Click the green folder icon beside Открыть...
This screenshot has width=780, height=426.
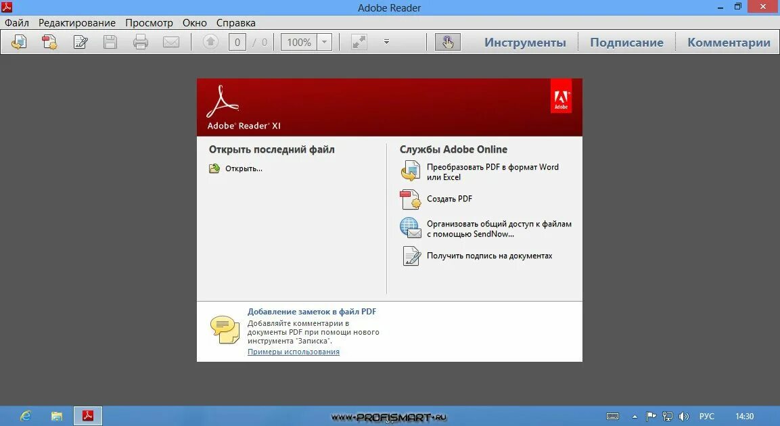click(x=214, y=168)
